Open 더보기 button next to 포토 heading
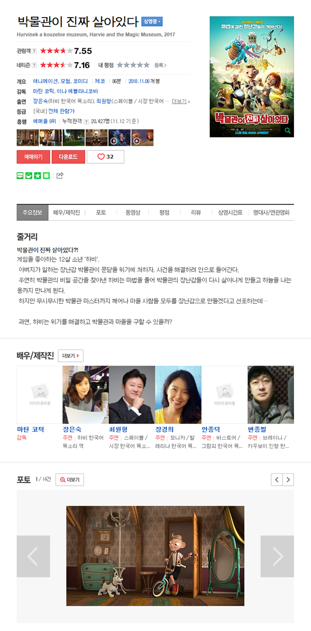Viewport: 311px width, 631px height. coord(69,480)
